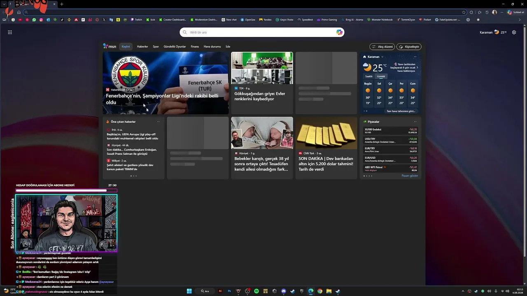
Task: Open the weather card more options menu
Action: 415,57
